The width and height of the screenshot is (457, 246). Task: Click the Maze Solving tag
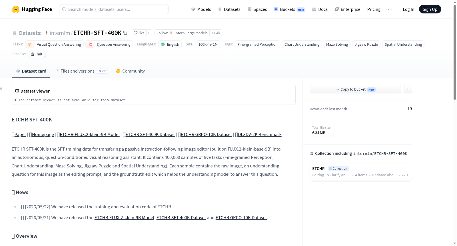click(x=337, y=44)
